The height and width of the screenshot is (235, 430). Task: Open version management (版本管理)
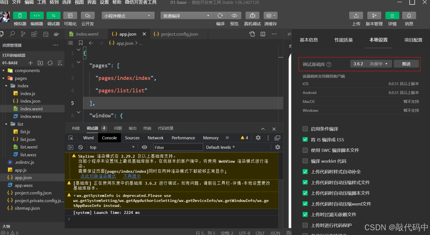pos(374,16)
